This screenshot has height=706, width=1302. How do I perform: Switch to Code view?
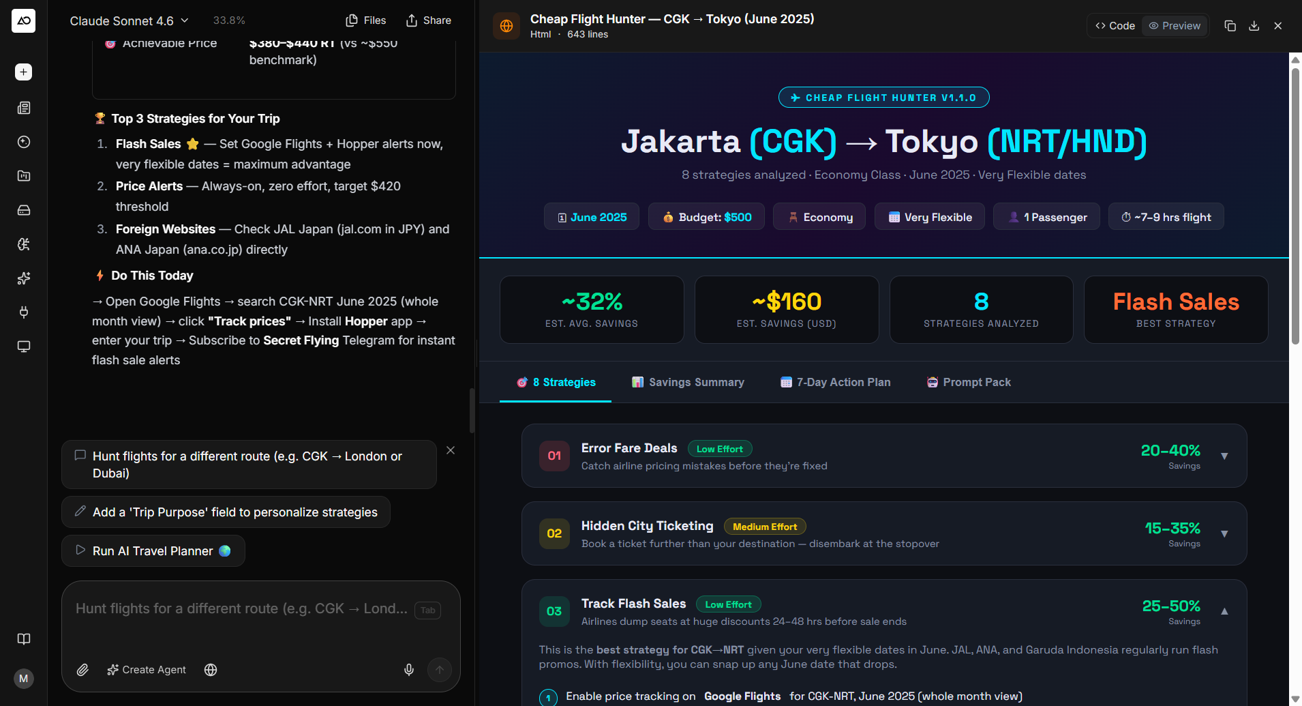click(x=1115, y=26)
